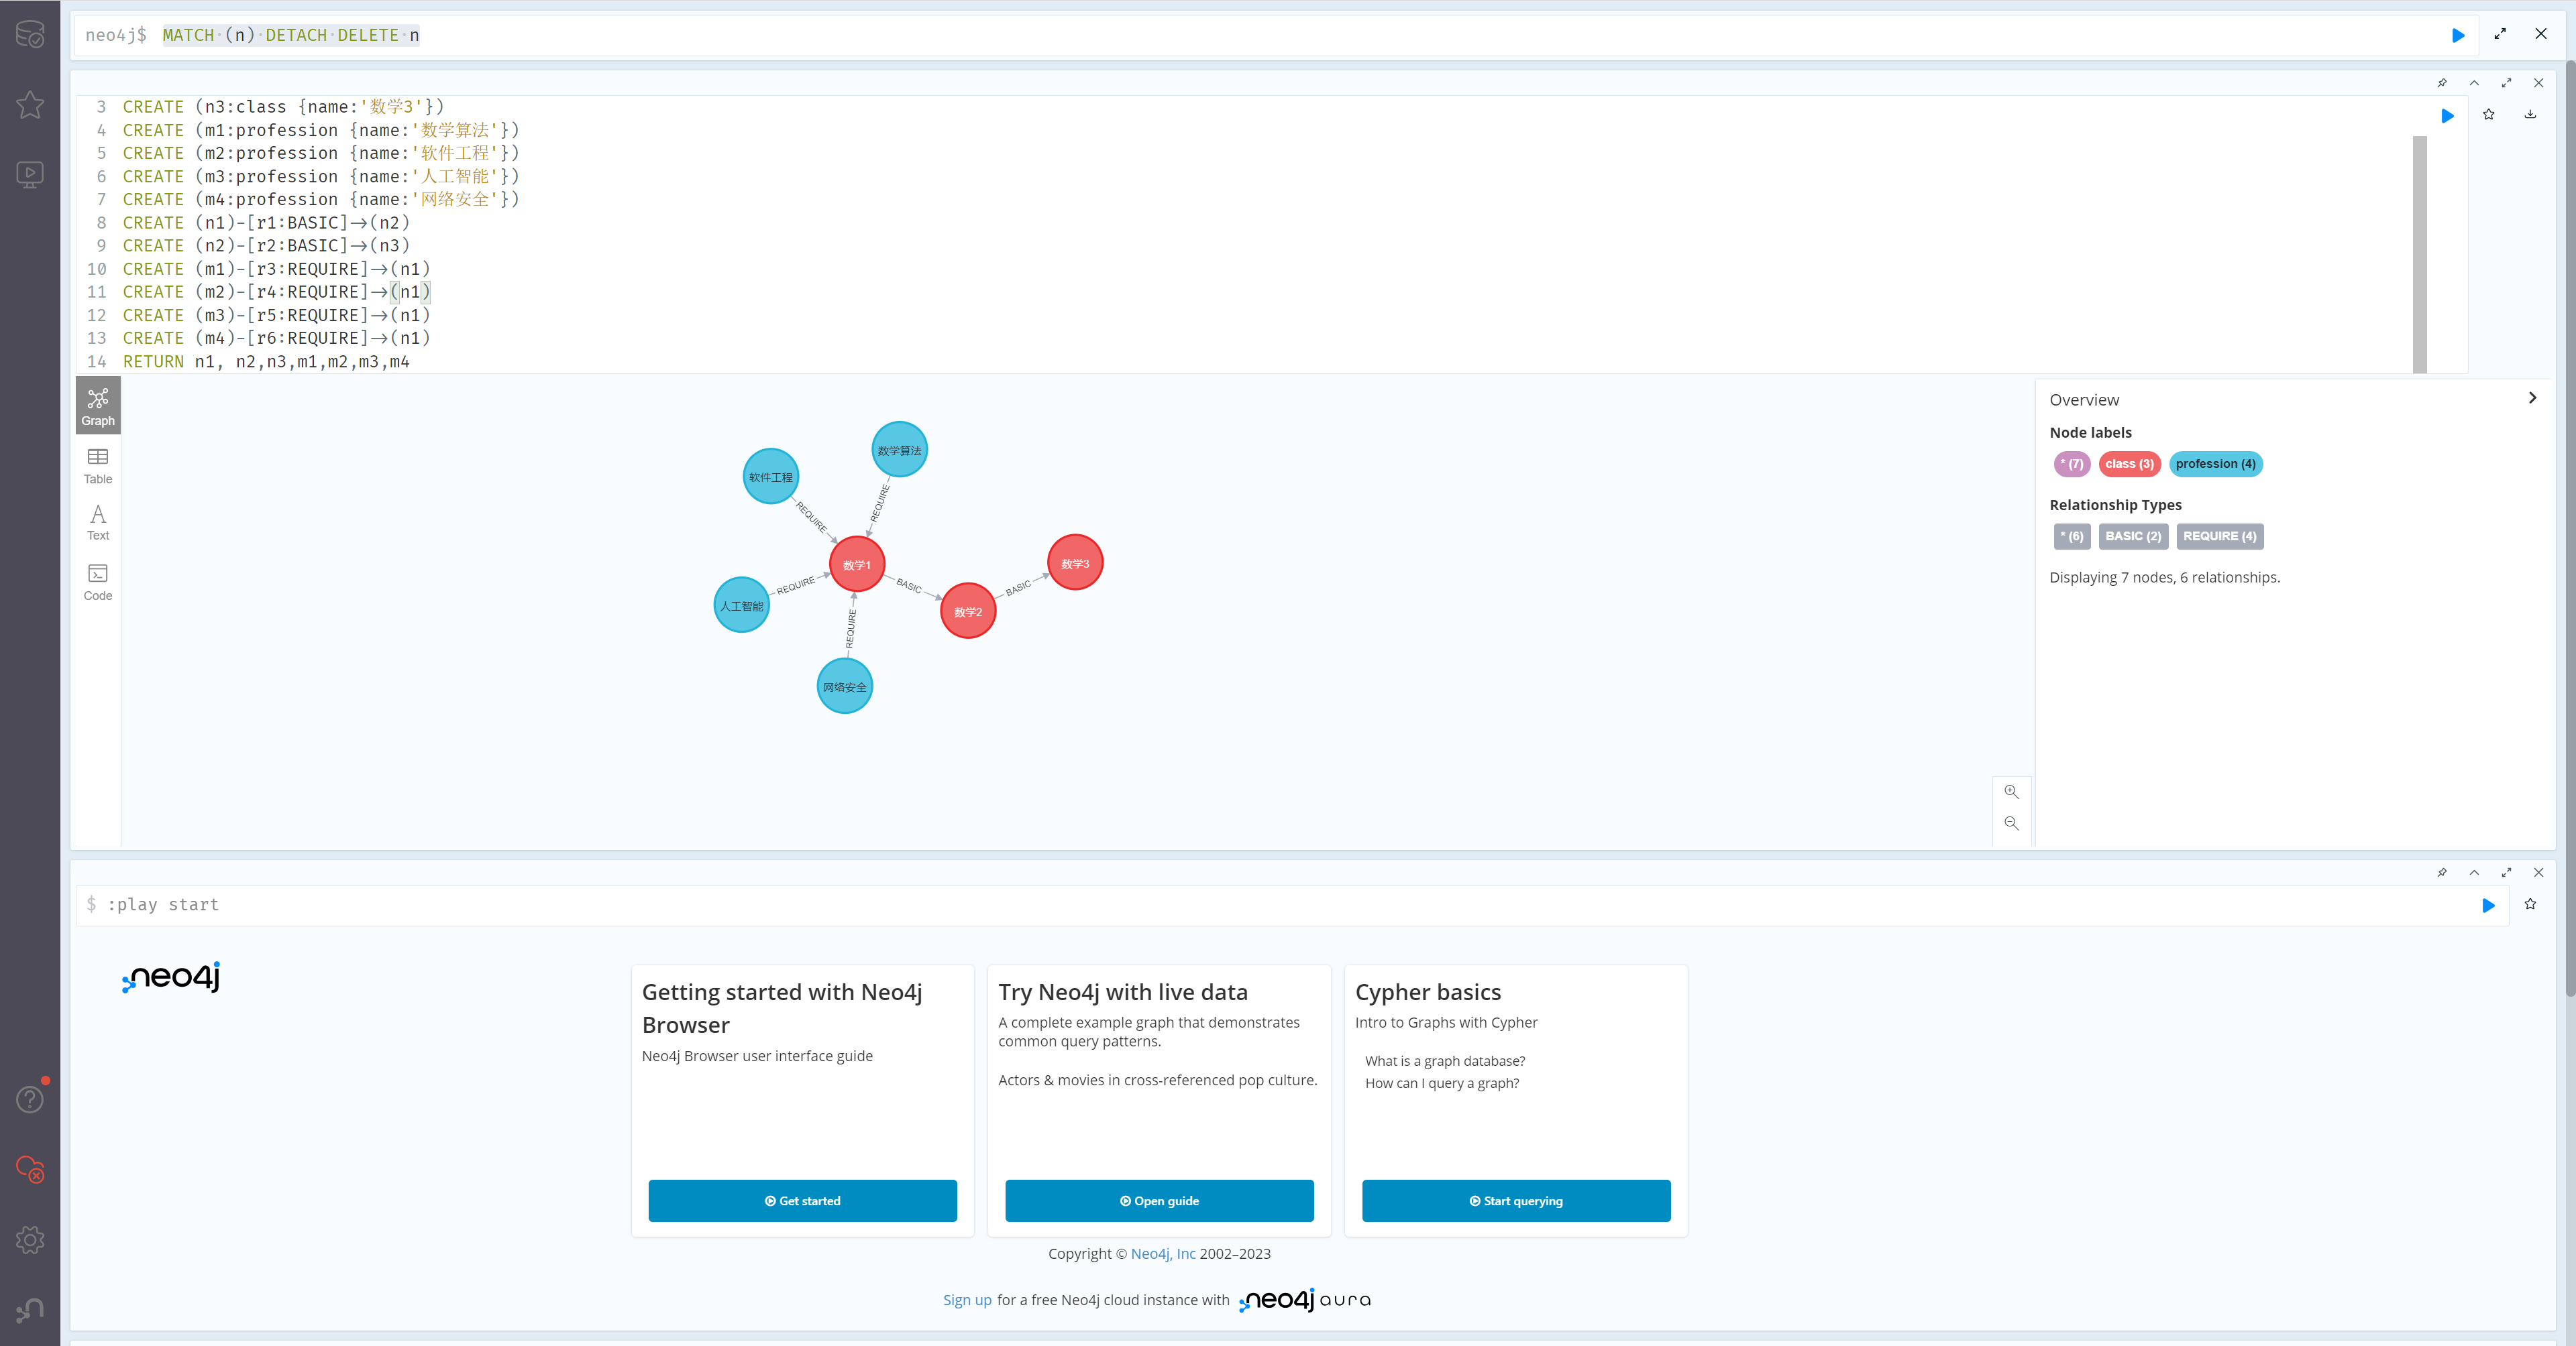Open the Database Information sidebar icon
The width and height of the screenshot is (2576, 1346).
point(30,35)
